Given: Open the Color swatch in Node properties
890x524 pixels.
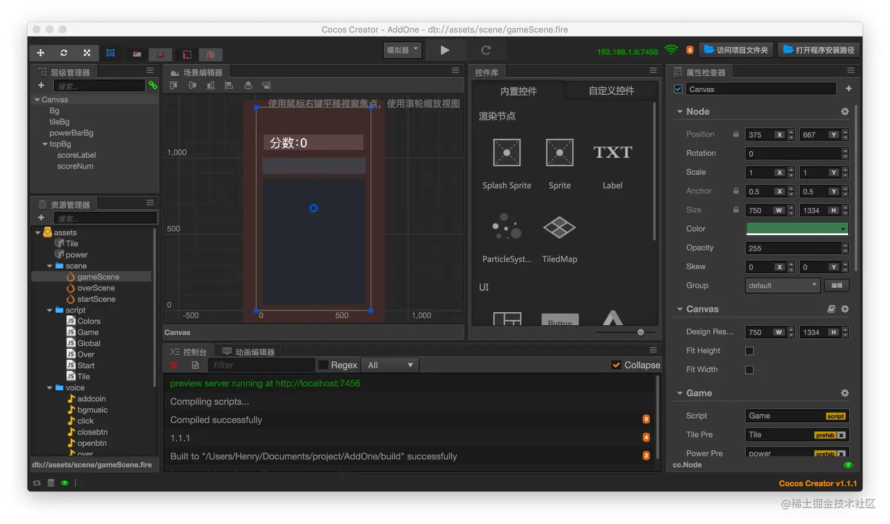Looking at the screenshot, I should pos(796,229).
